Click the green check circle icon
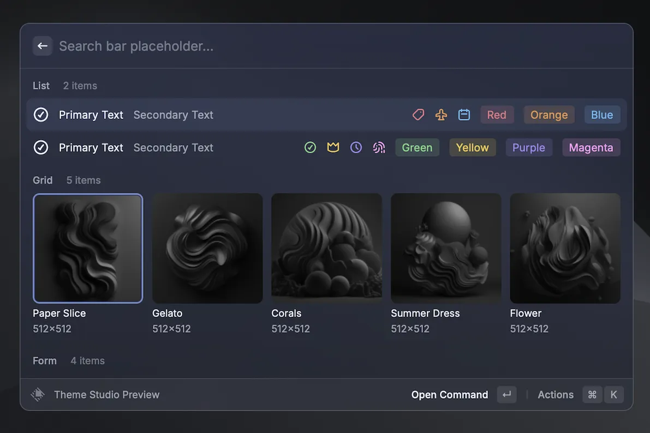 310,147
